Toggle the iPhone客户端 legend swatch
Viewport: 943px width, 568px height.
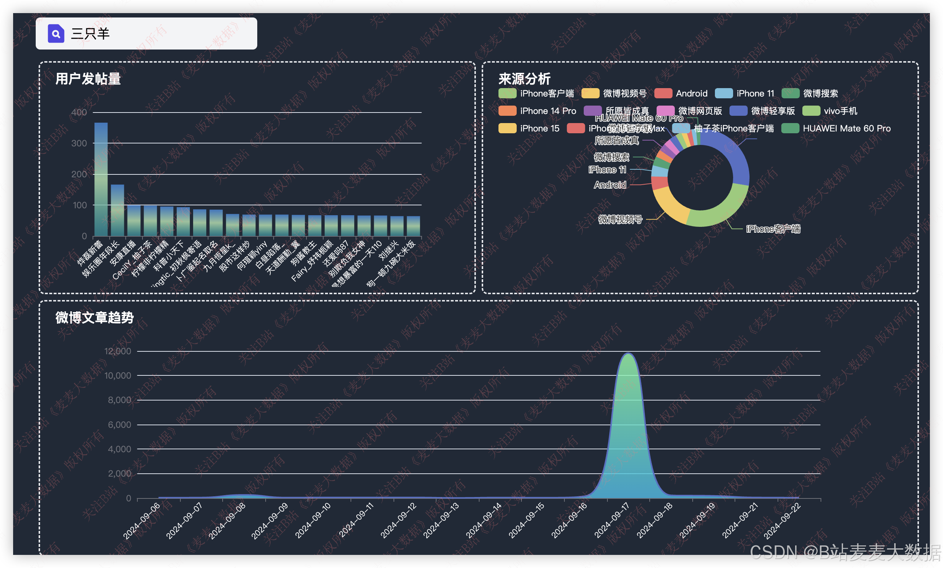pyautogui.click(x=507, y=93)
